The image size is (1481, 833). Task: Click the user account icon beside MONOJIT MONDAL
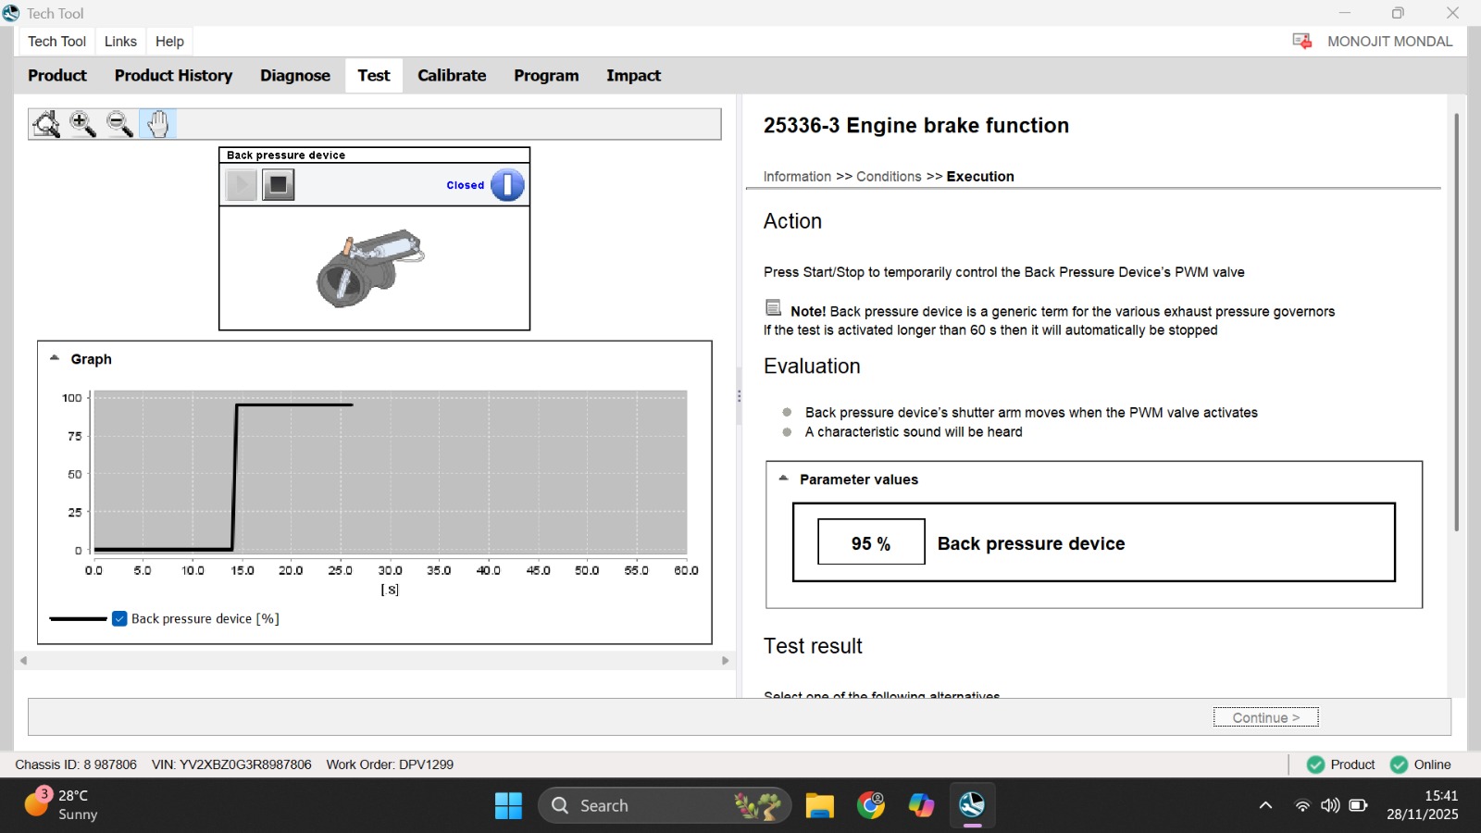[x=1302, y=42]
